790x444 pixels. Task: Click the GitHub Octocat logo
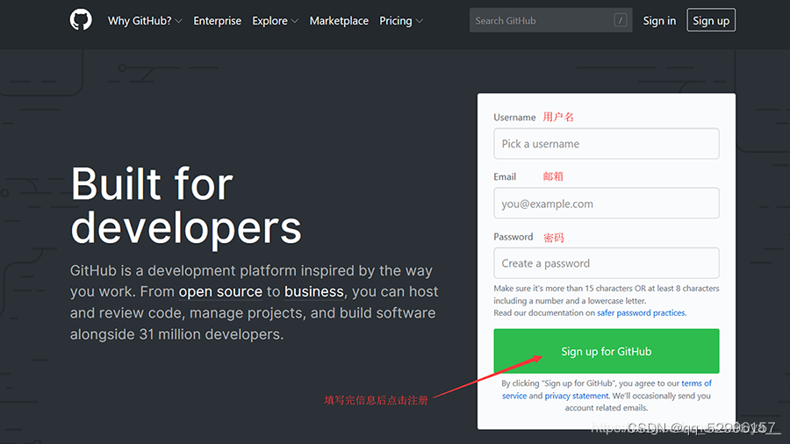(81, 20)
